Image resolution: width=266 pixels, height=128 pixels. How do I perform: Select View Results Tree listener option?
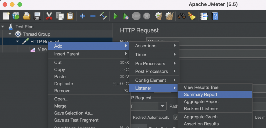201,87
